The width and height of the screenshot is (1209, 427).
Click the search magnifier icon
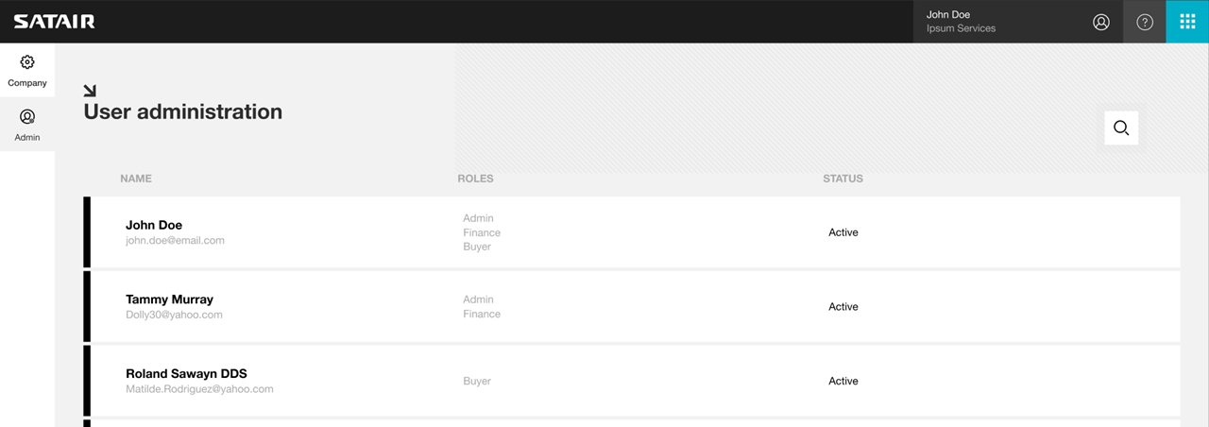click(x=1121, y=128)
